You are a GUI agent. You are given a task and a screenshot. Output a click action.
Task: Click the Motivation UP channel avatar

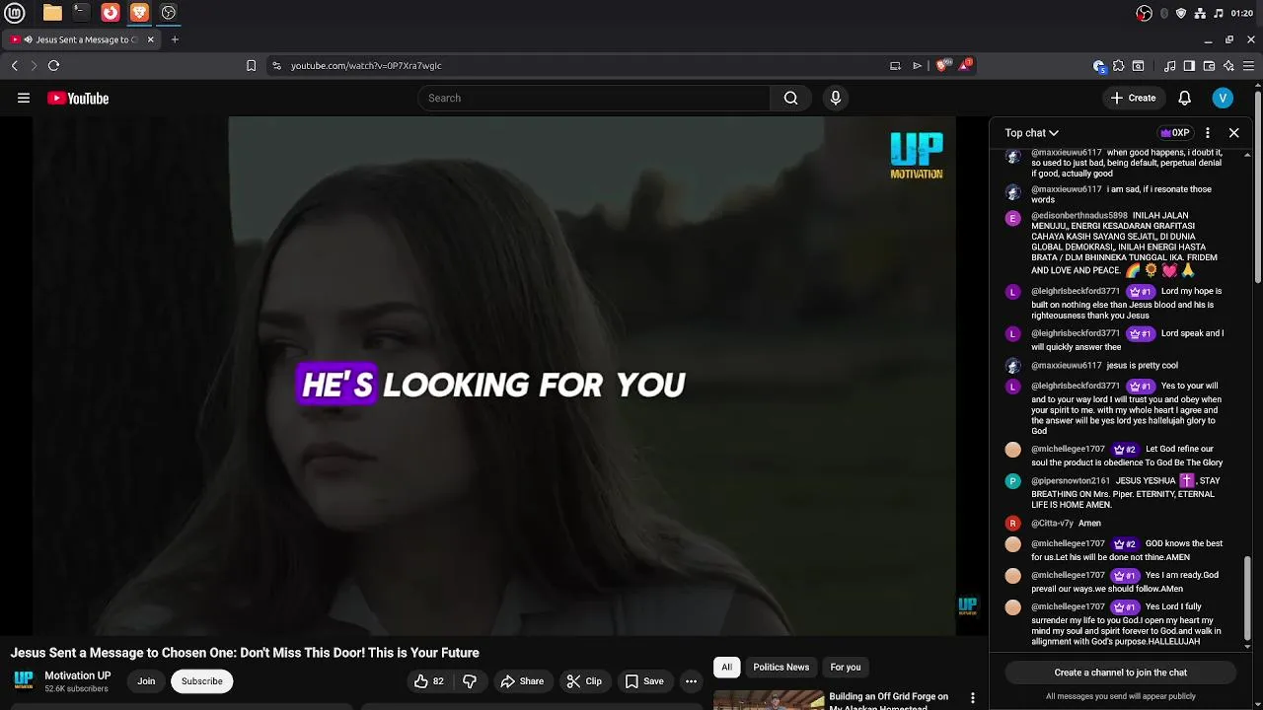[23, 680]
